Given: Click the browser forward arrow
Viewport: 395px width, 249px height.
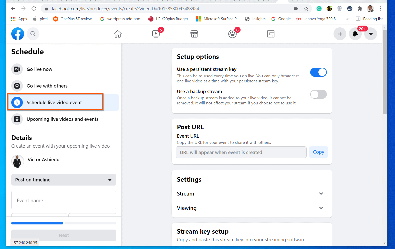Looking at the screenshot, I should coord(24,8).
